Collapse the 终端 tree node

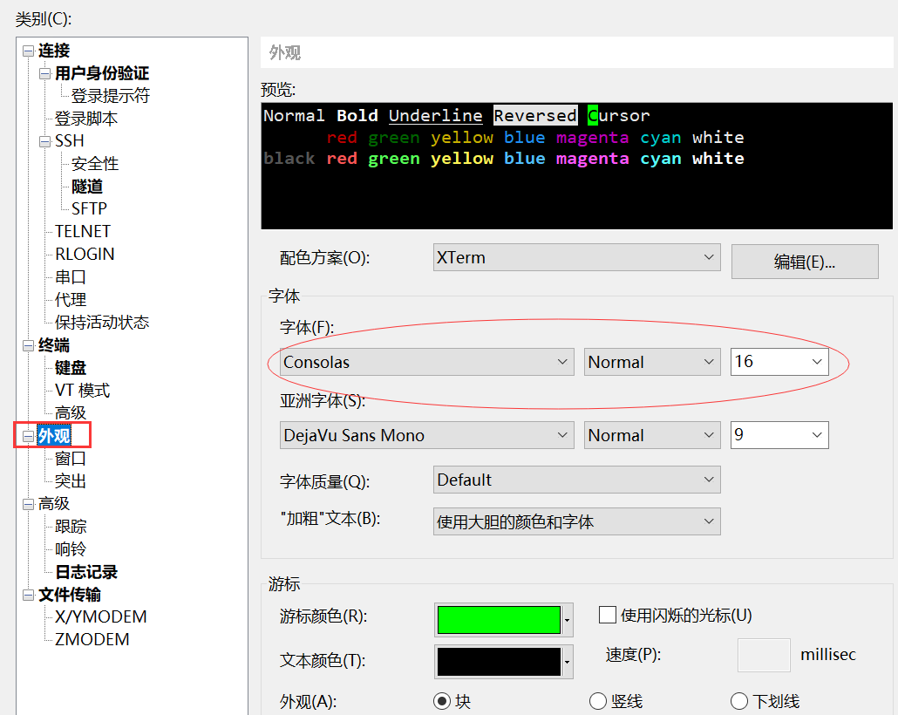(28, 345)
